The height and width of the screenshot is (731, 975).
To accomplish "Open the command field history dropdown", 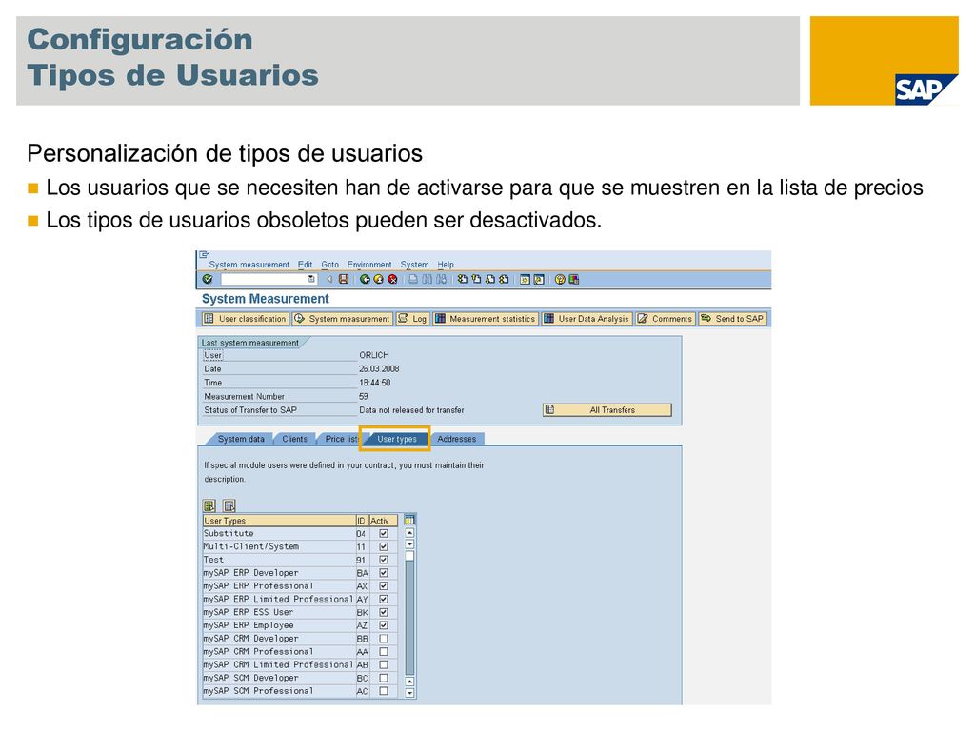I will (x=311, y=280).
